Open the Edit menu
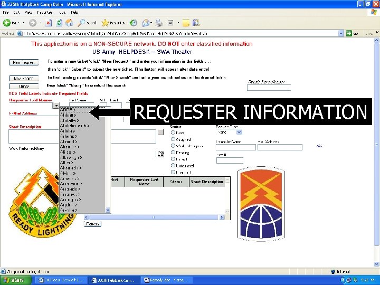 (17, 12)
